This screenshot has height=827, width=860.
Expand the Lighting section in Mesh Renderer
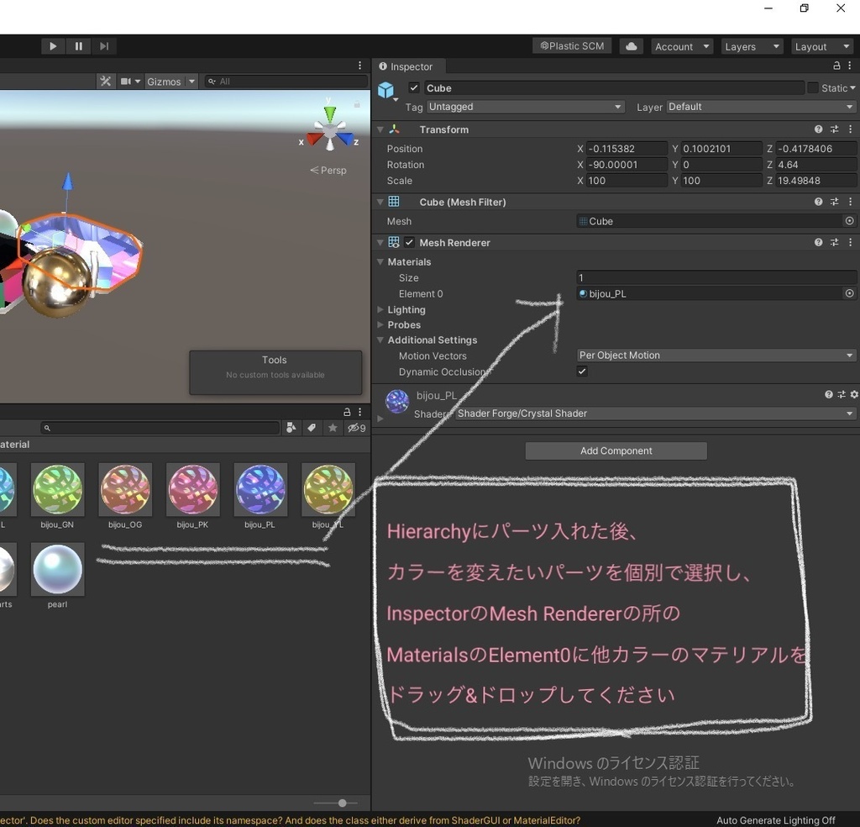pyautogui.click(x=380, y=309)
